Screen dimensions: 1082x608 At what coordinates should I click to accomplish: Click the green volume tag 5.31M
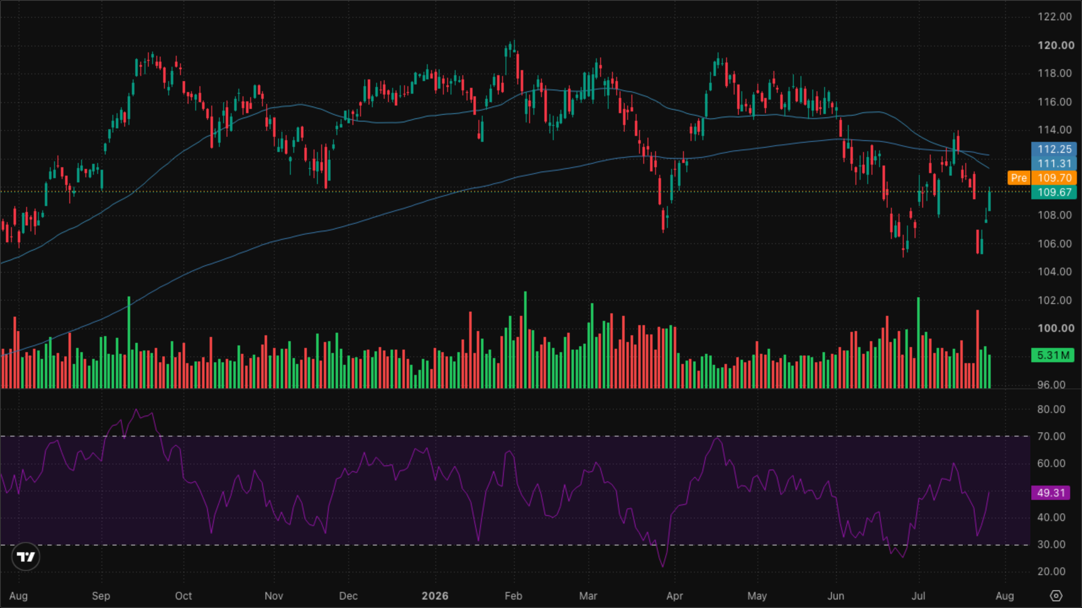1052,355
